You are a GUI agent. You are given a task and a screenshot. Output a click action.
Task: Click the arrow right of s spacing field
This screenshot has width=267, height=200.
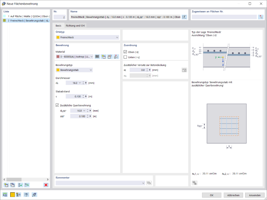coord(86,96)
